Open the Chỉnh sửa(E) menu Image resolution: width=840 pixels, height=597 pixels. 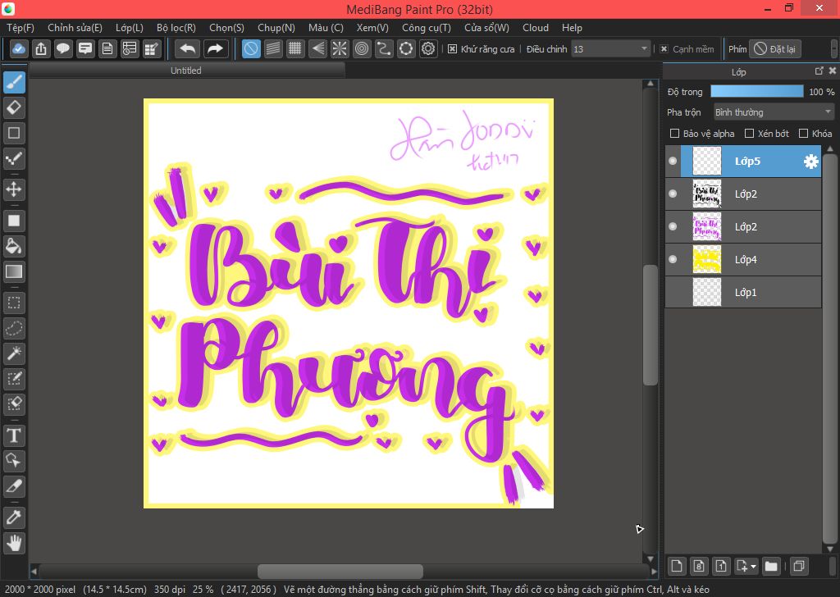point(75,28)
